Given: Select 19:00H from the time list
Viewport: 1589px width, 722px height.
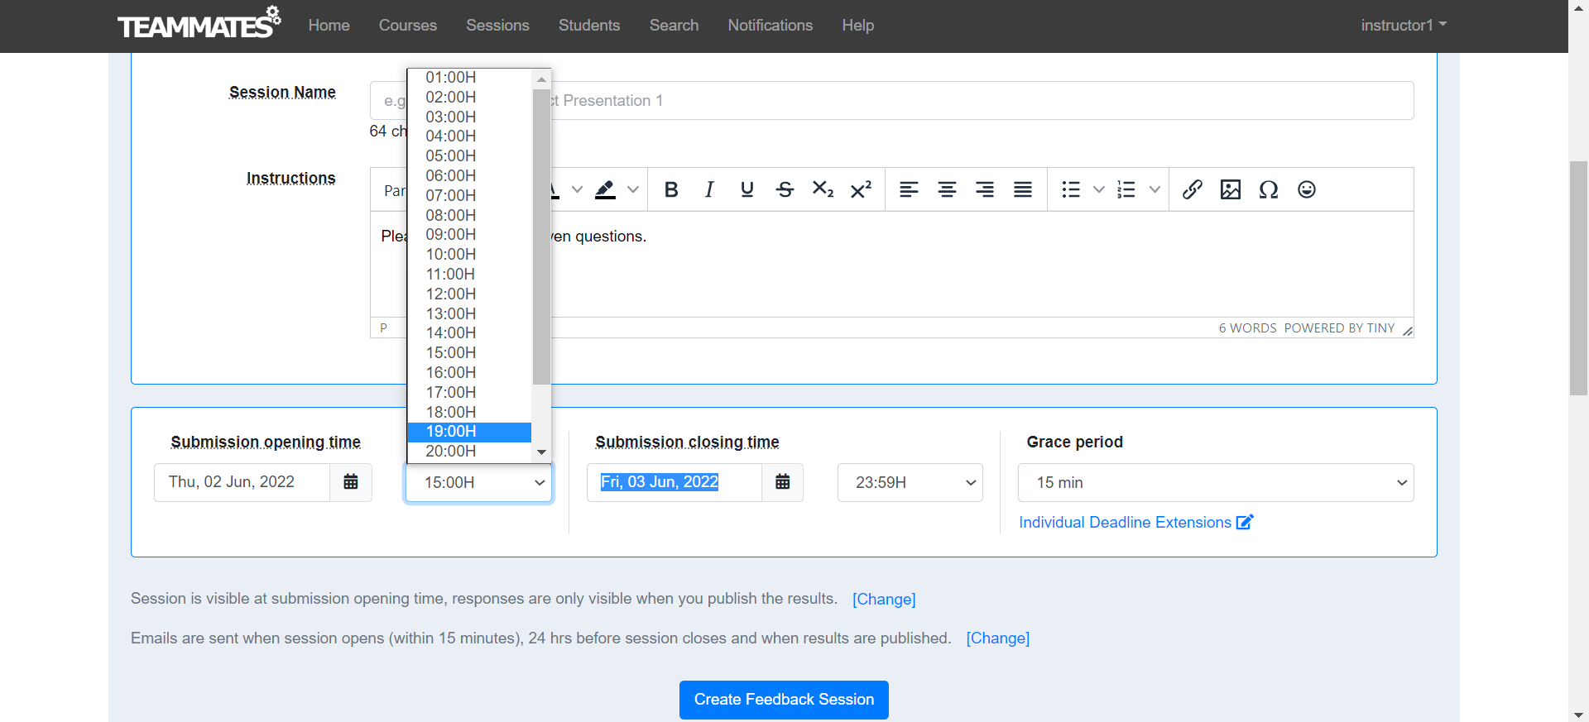Looking at the screenshot, I should click(469, 432).
